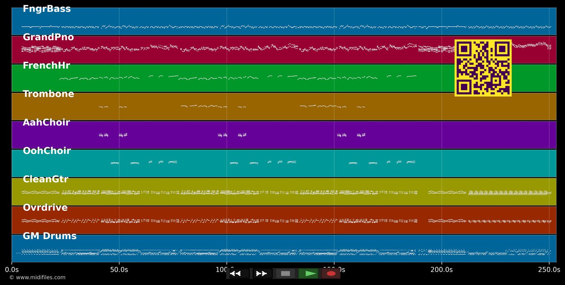Jump to the 200.0s time marker
The height and width of the screenshot is (285, 565).
441,270
